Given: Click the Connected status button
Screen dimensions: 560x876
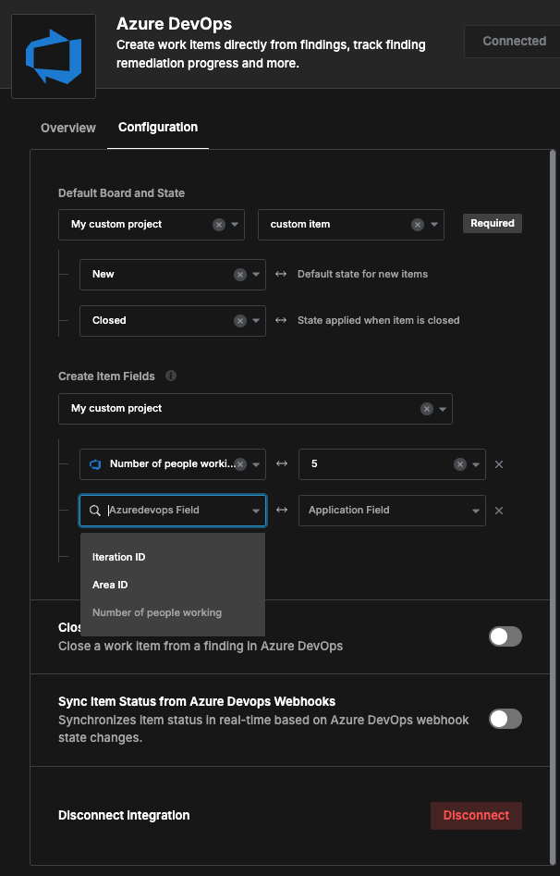Looking at the screenshot, I should point(513,42).
